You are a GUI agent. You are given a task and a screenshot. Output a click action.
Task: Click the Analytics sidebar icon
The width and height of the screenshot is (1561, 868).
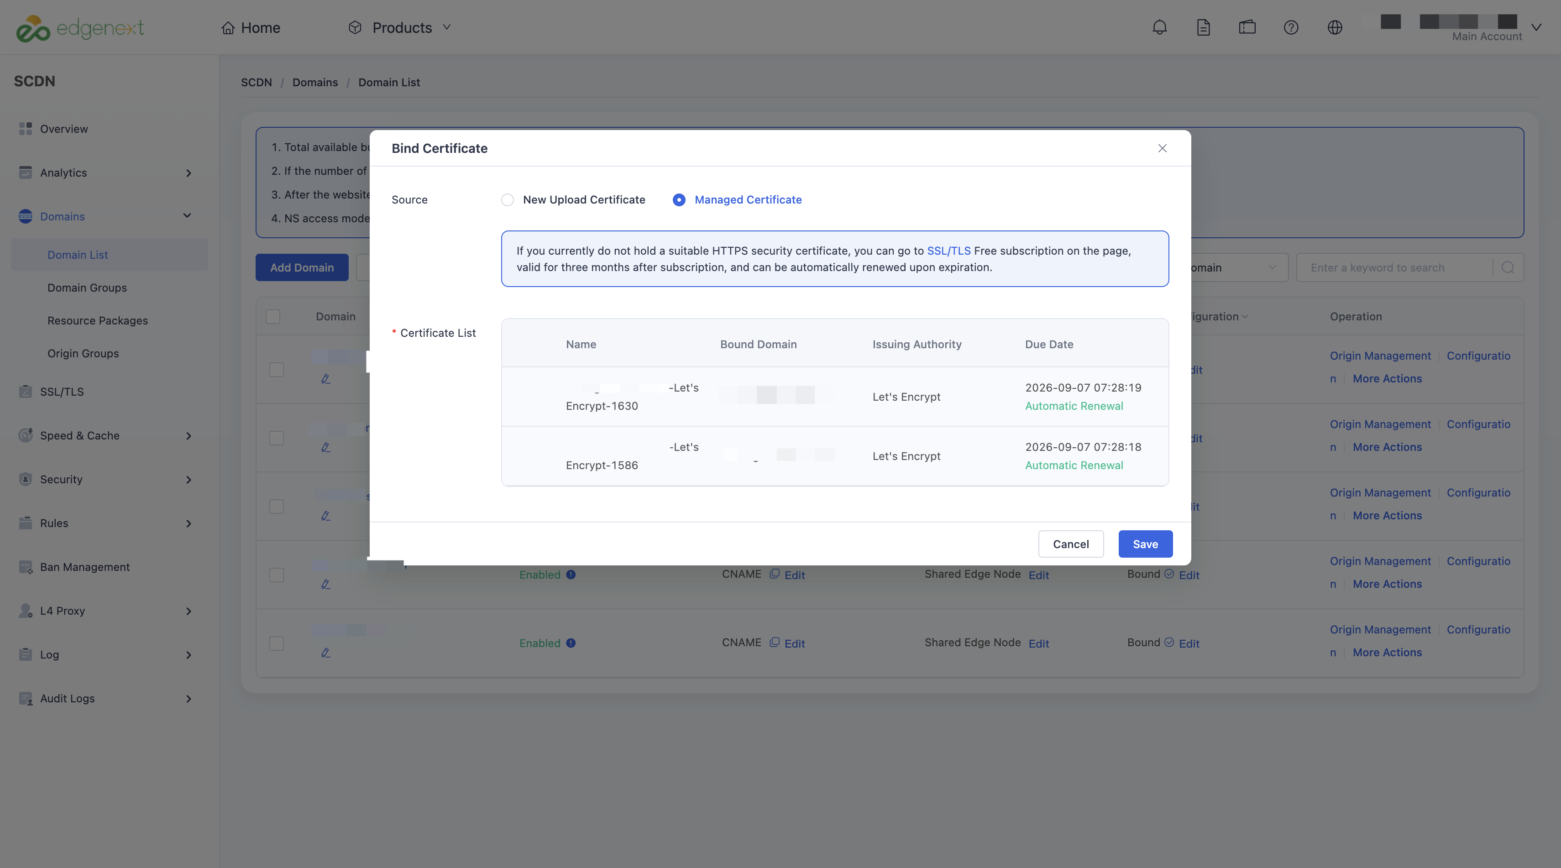point(26,173)
